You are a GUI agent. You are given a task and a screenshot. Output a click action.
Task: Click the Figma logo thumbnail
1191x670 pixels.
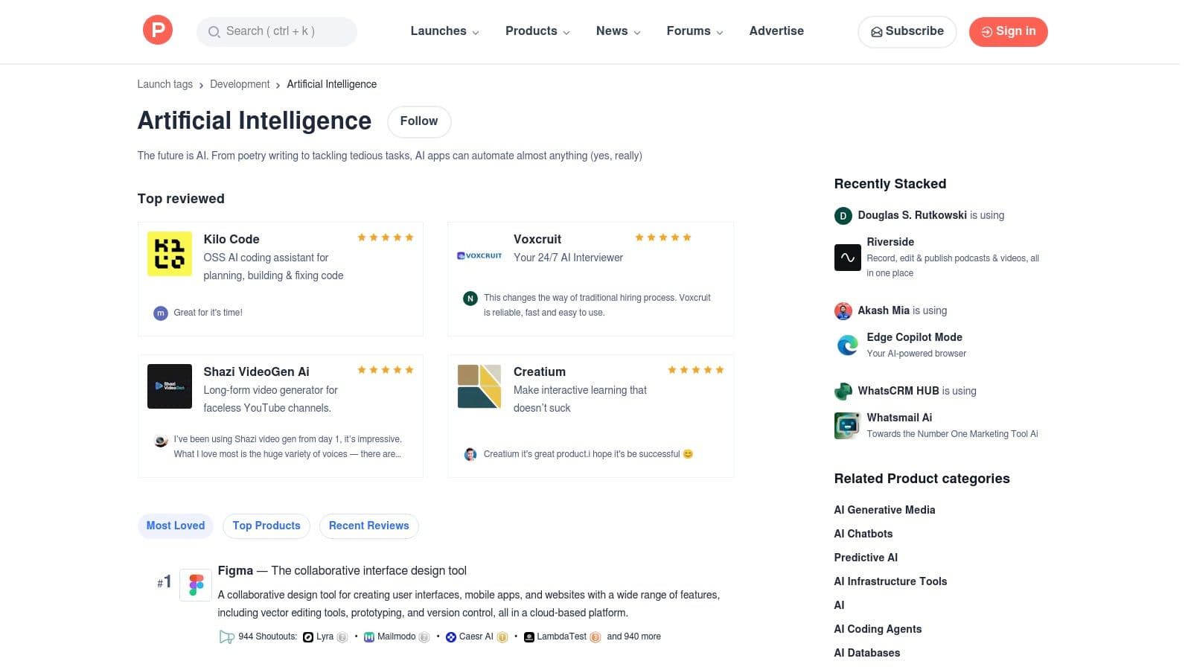pyautogui.click(x=195, y=584)
